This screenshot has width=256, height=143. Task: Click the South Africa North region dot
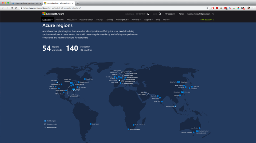click(134, 125)
